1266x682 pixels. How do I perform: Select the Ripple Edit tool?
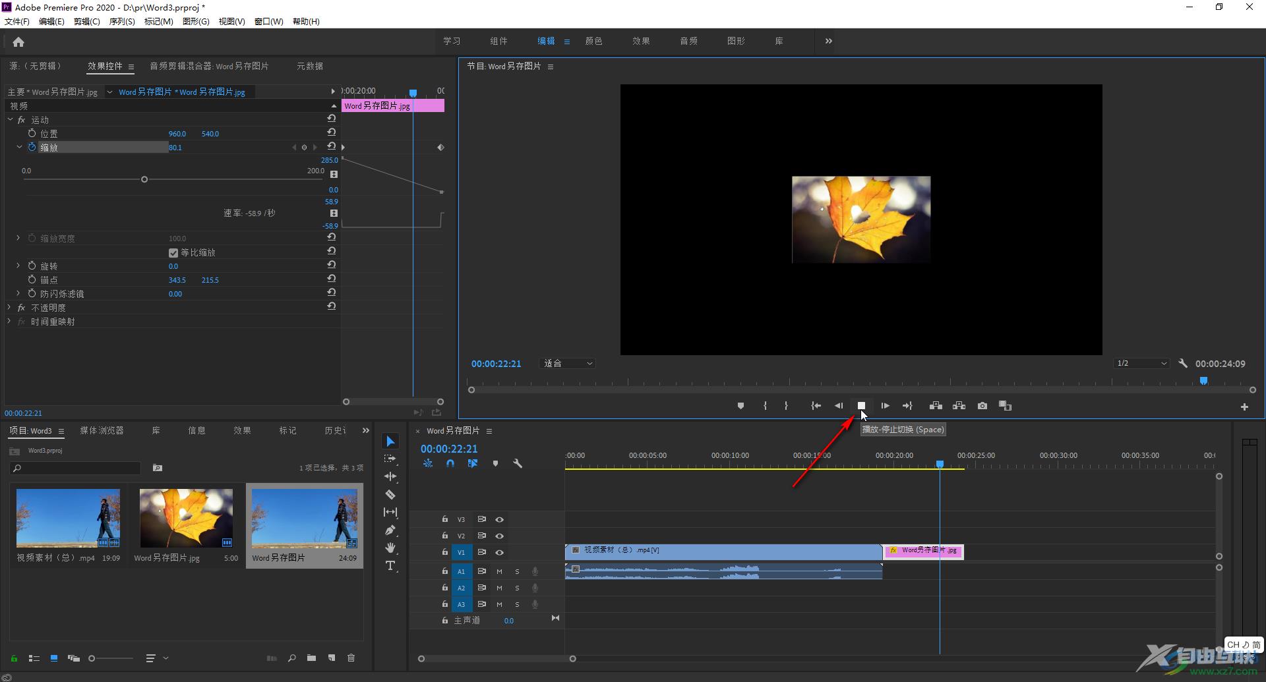(x=390, y=476)
